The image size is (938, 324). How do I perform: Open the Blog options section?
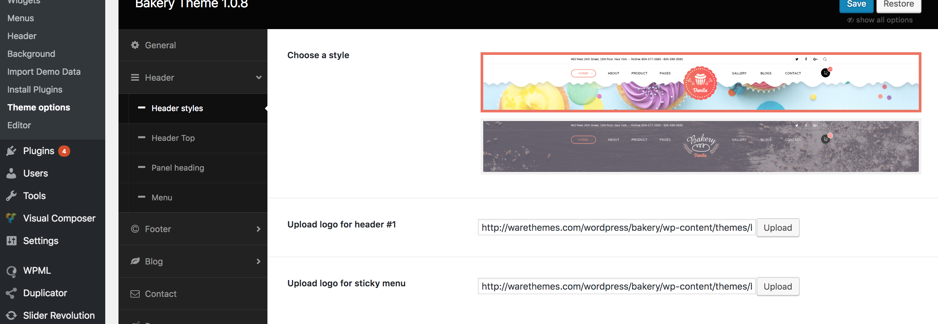[193, 262]
